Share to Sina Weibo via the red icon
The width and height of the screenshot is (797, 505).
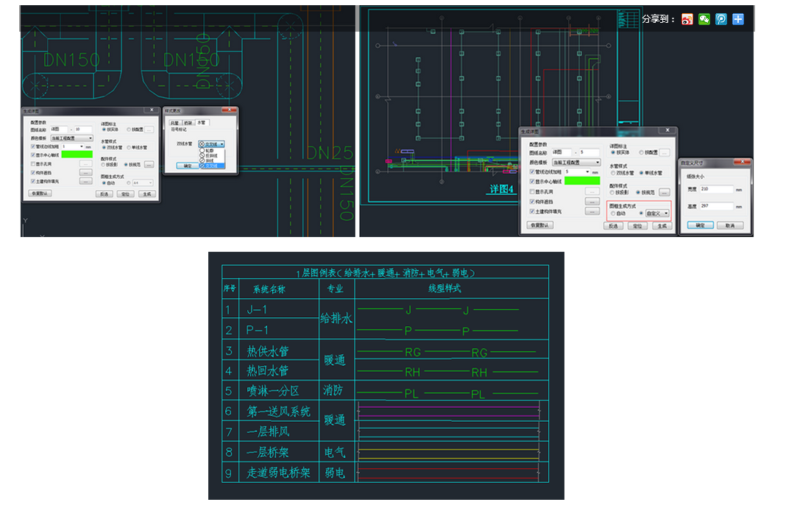pos(687,19)
